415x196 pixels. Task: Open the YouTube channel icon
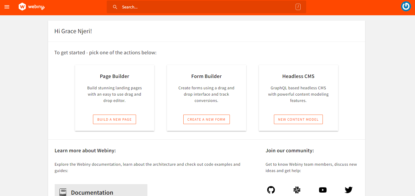point(323,190)
